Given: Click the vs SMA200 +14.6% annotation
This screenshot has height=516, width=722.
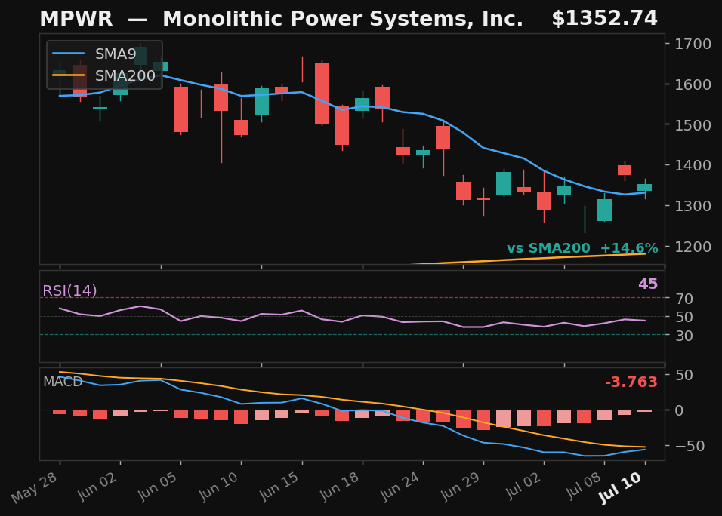Looking at the screenshot, I should coord(582,248).
